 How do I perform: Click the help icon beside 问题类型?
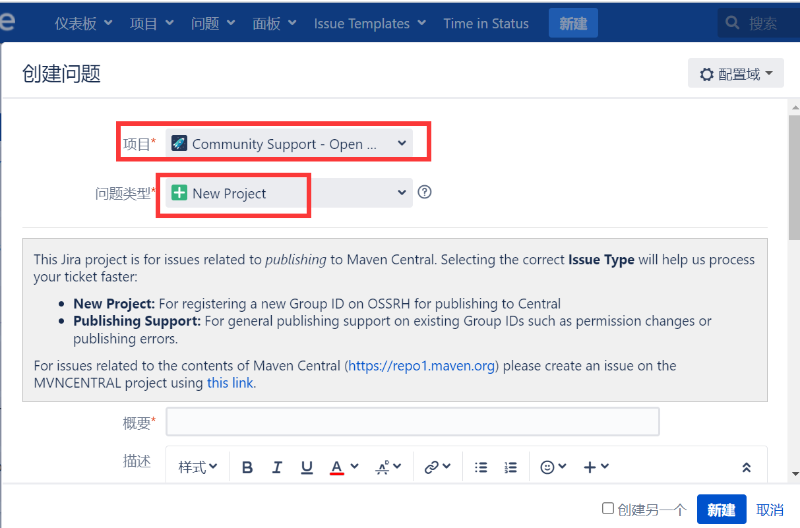click(x=425, y=192)
